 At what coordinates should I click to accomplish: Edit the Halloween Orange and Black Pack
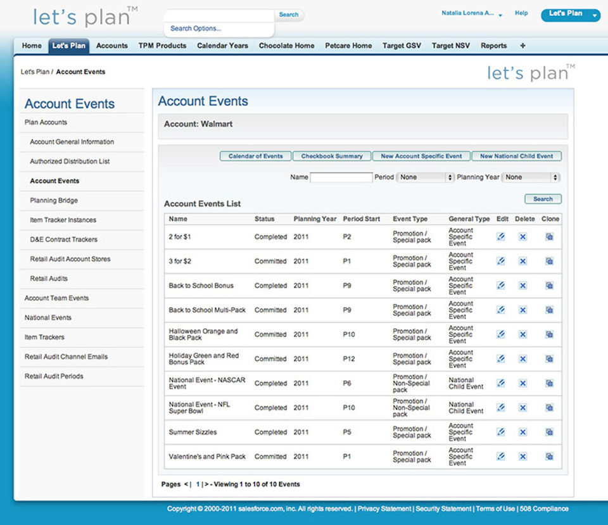coord(500,334)
